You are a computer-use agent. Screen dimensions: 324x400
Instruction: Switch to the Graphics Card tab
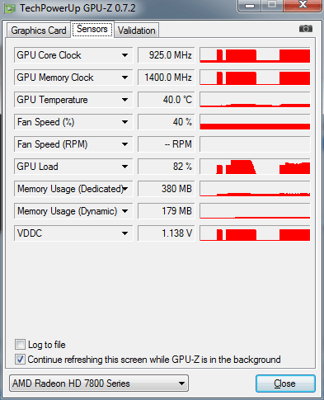coord(39,31)
